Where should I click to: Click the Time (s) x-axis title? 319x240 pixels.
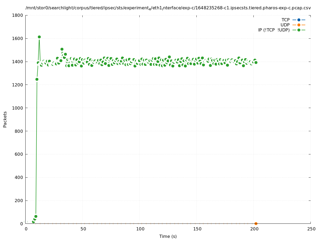(168, 237)
